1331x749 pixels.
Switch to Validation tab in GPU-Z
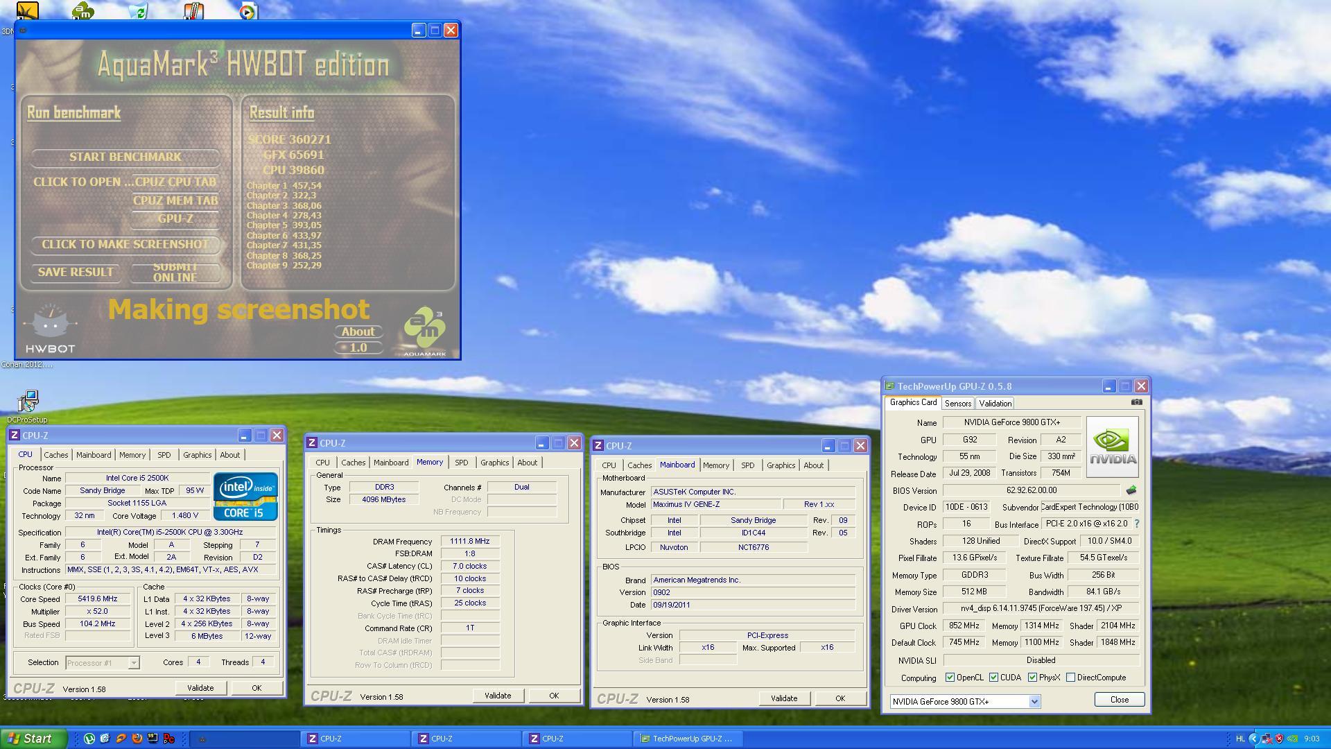(x=995, y=403)
